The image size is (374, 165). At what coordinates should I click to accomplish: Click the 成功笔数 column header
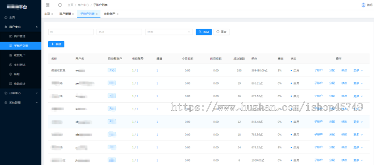click(239, 59)
